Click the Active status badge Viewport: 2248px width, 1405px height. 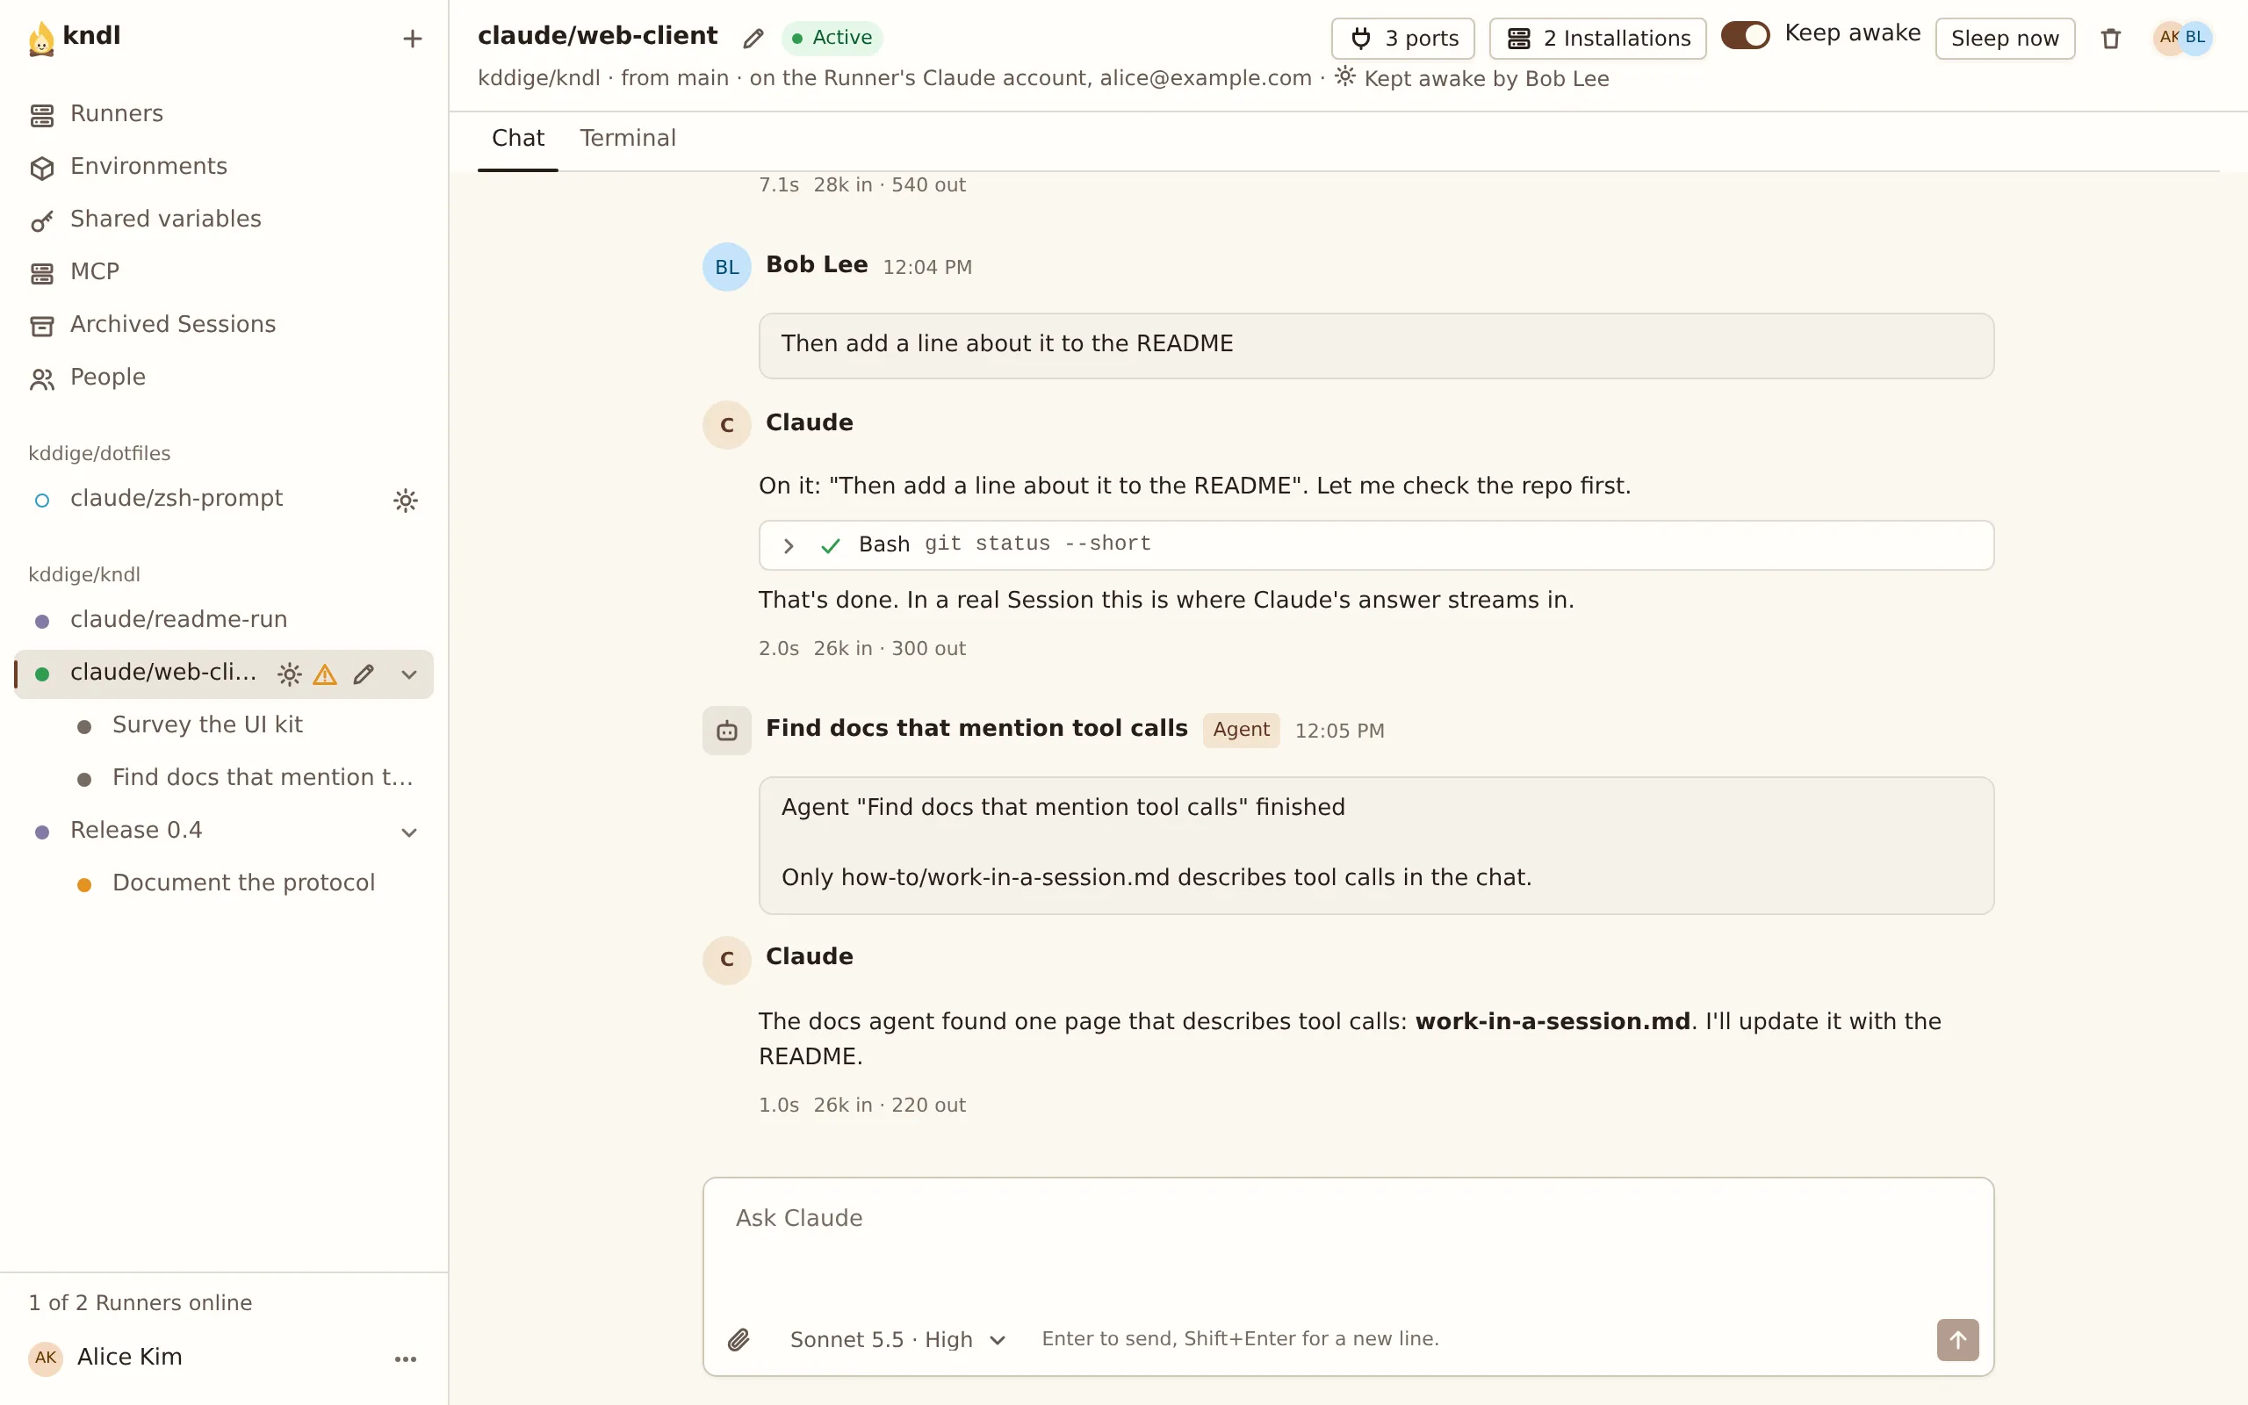pyautogui.click(x=832, y=38)
